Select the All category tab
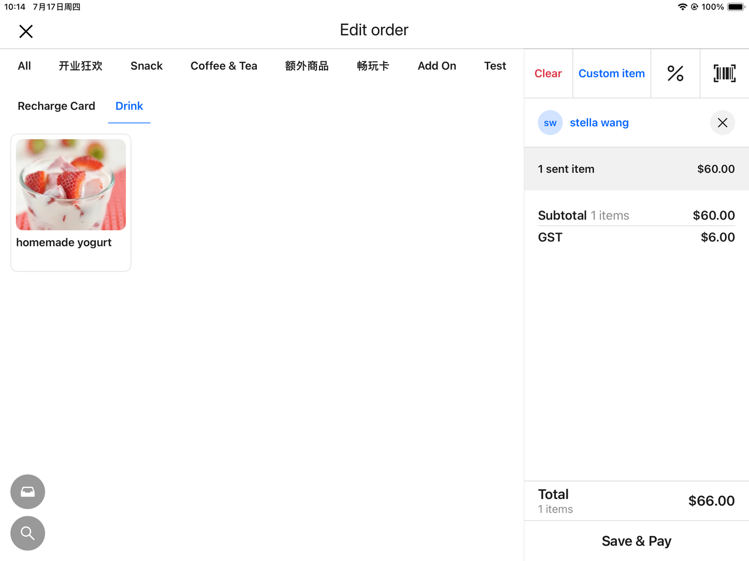The width and height of the screenshot is (749, 561). tap(25, 66)
